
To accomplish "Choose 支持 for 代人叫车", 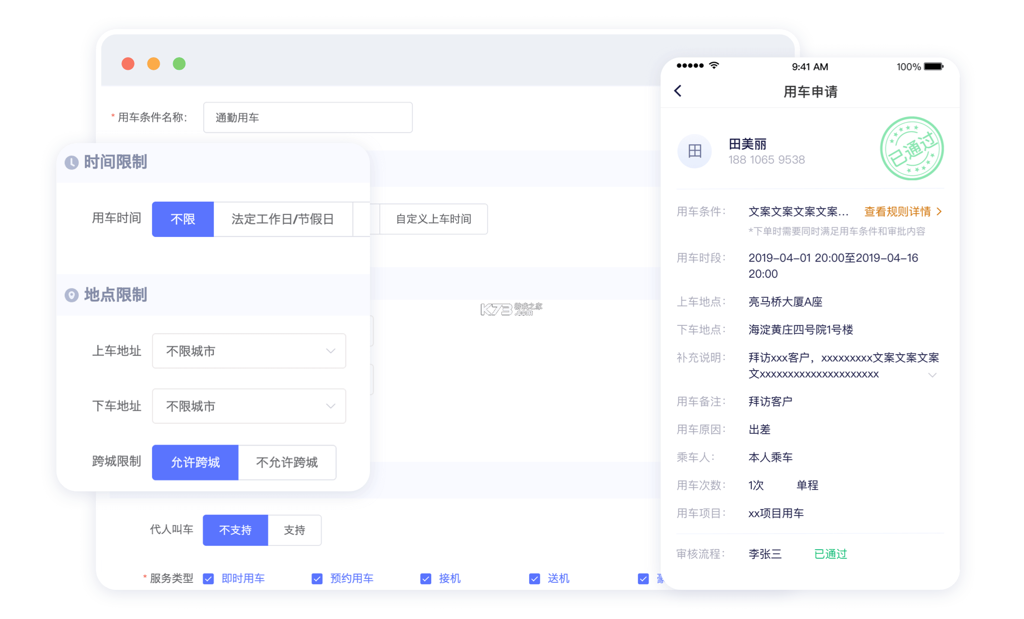I will coord(295,530).
